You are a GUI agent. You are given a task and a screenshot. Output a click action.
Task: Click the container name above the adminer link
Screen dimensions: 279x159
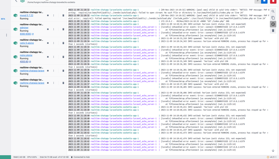pyautogui.click(x=31, y=25)
